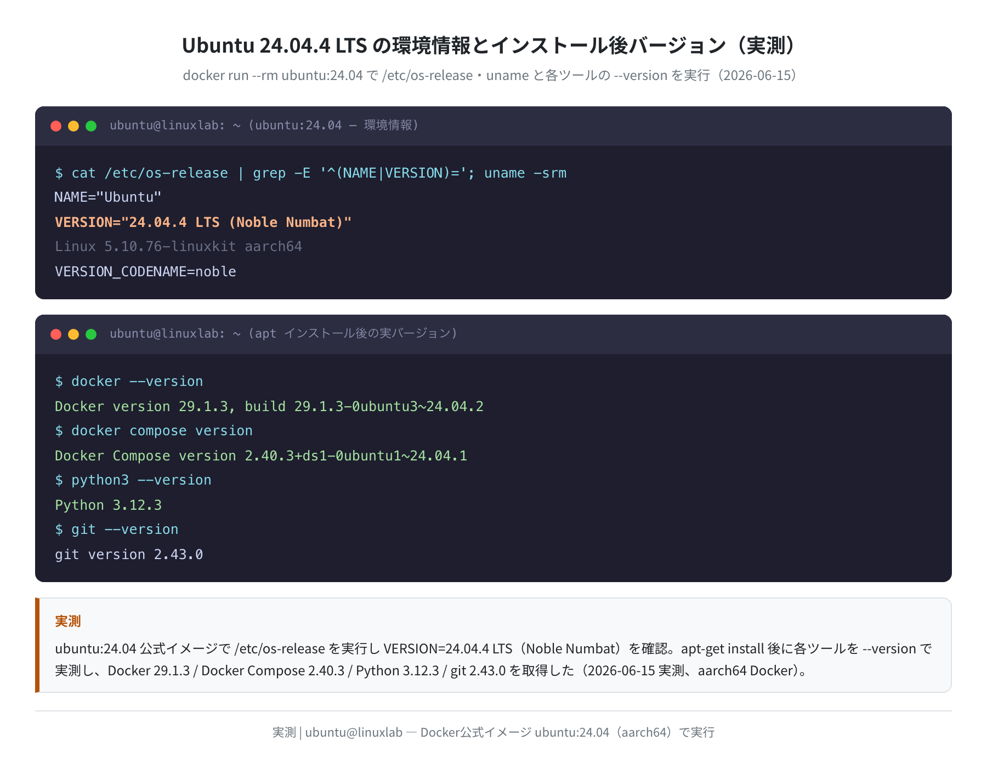This screenshot has height=763, width=987.
Task: Click the red close dot on the 環境情報 terminal
Action: pos(56,126)
